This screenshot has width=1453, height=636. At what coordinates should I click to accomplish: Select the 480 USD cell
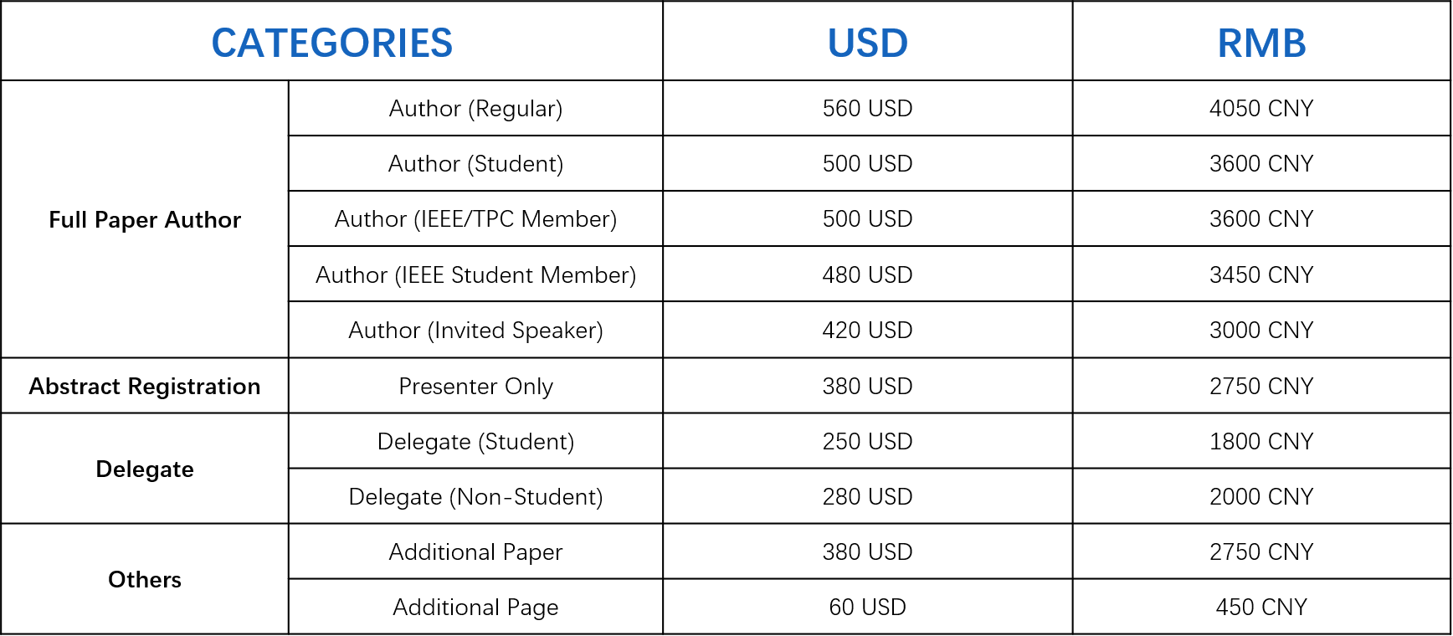(x=867, y=274)
